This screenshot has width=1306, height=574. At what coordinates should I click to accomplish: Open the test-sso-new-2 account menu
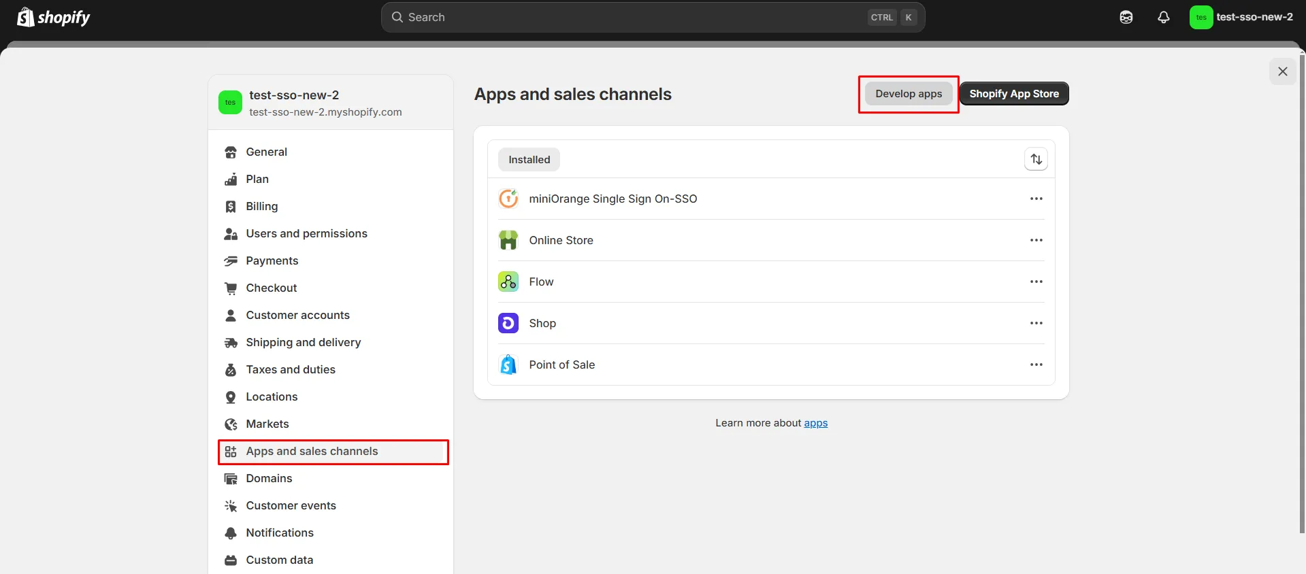1242,17
